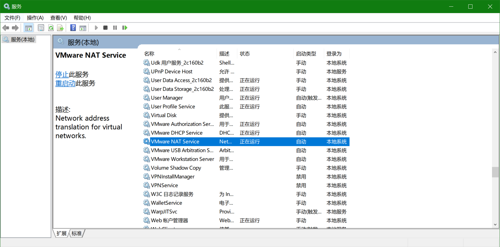Viewport: 500px width, 247px height.
Task: Select the User Profile Service row
Action: pos(246,107)
